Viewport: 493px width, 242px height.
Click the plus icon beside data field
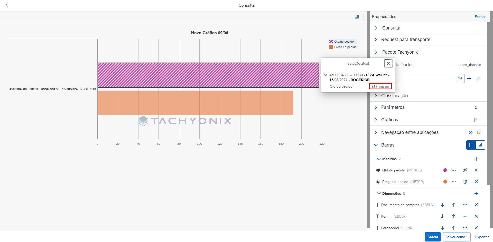click(469, 79)
